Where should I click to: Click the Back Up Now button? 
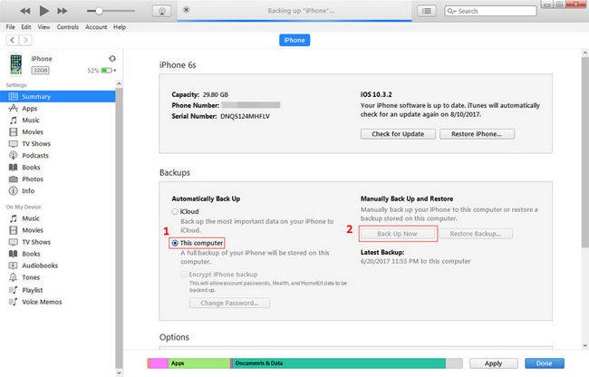click(398, 234)
